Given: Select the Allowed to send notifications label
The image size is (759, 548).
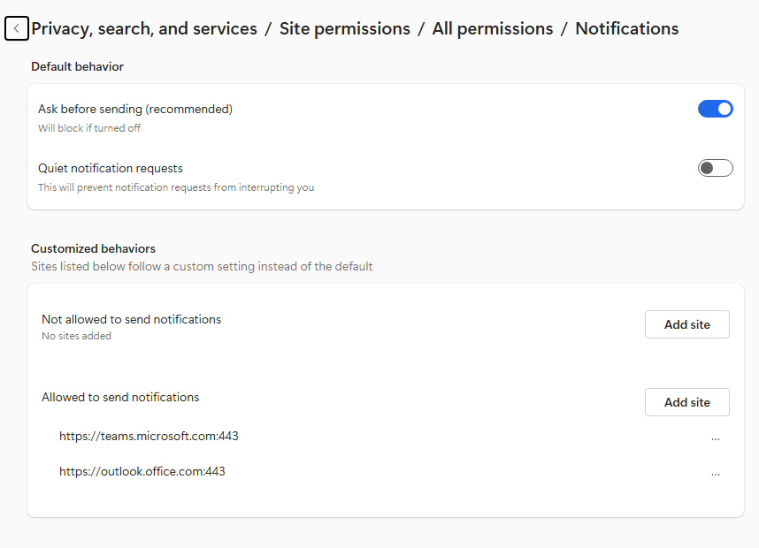Looking at the screenshot, I should [119, 397].
